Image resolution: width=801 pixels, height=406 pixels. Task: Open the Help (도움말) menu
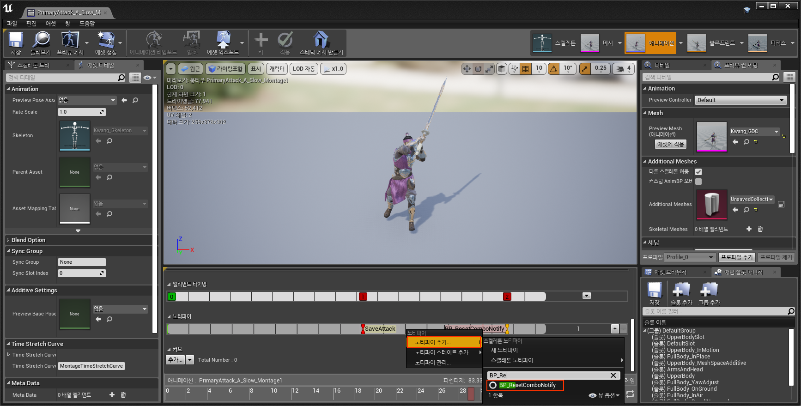[x=87, y=24]
